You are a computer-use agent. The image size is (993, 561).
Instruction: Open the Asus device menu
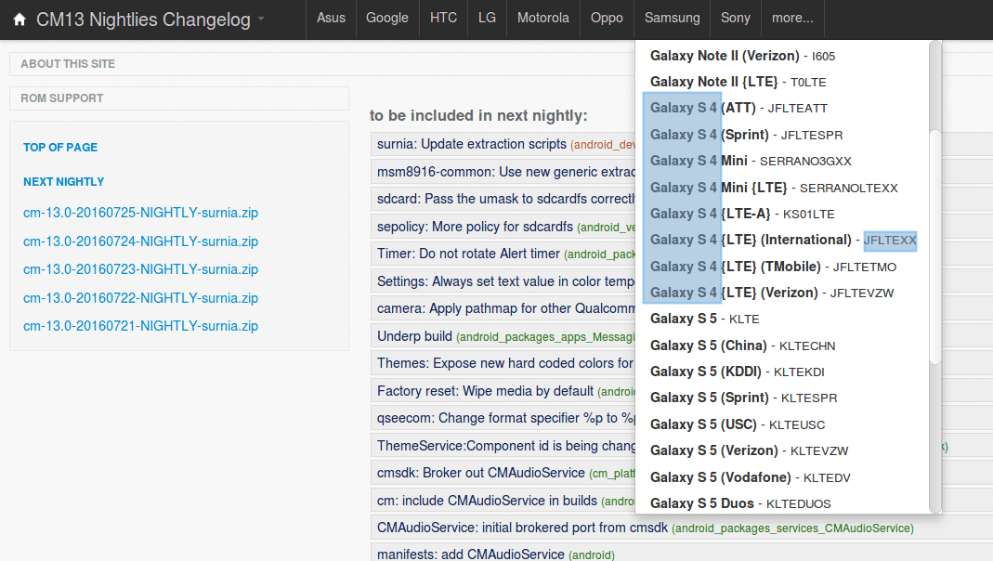coord(332,19)
